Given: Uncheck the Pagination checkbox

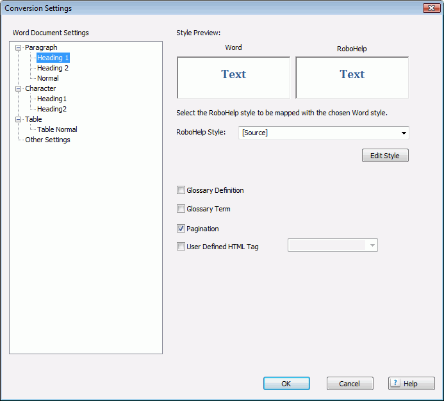Looking at the screenshot, I should point(181,229).
